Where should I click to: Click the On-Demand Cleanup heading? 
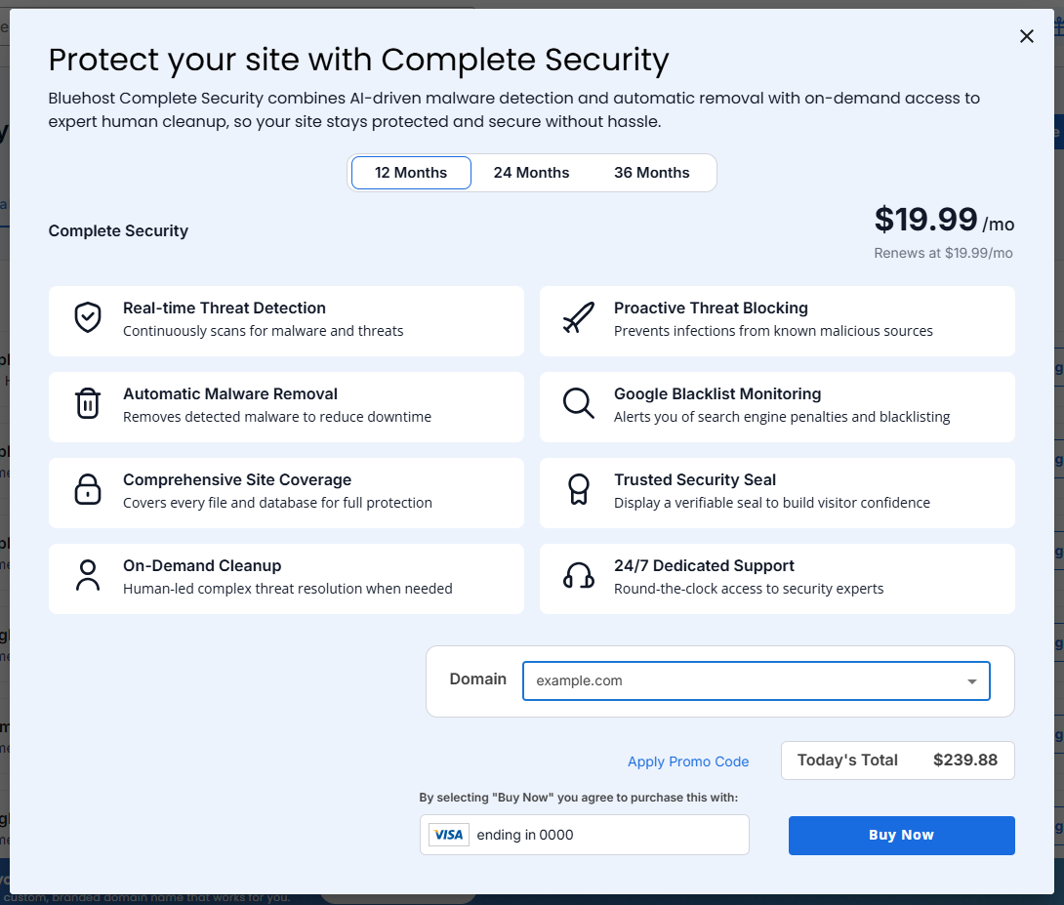pos(201,566)
